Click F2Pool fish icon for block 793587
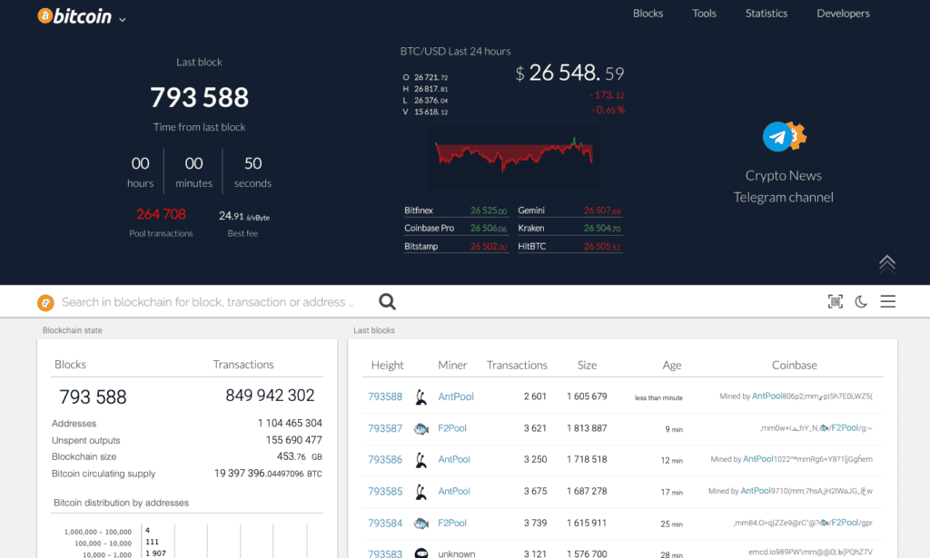The width and height of the screenshot is (930, 558). [x=420, y=428]
